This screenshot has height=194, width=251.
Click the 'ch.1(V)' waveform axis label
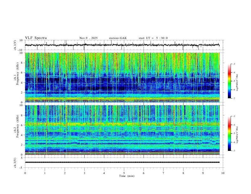pos(15,45)
